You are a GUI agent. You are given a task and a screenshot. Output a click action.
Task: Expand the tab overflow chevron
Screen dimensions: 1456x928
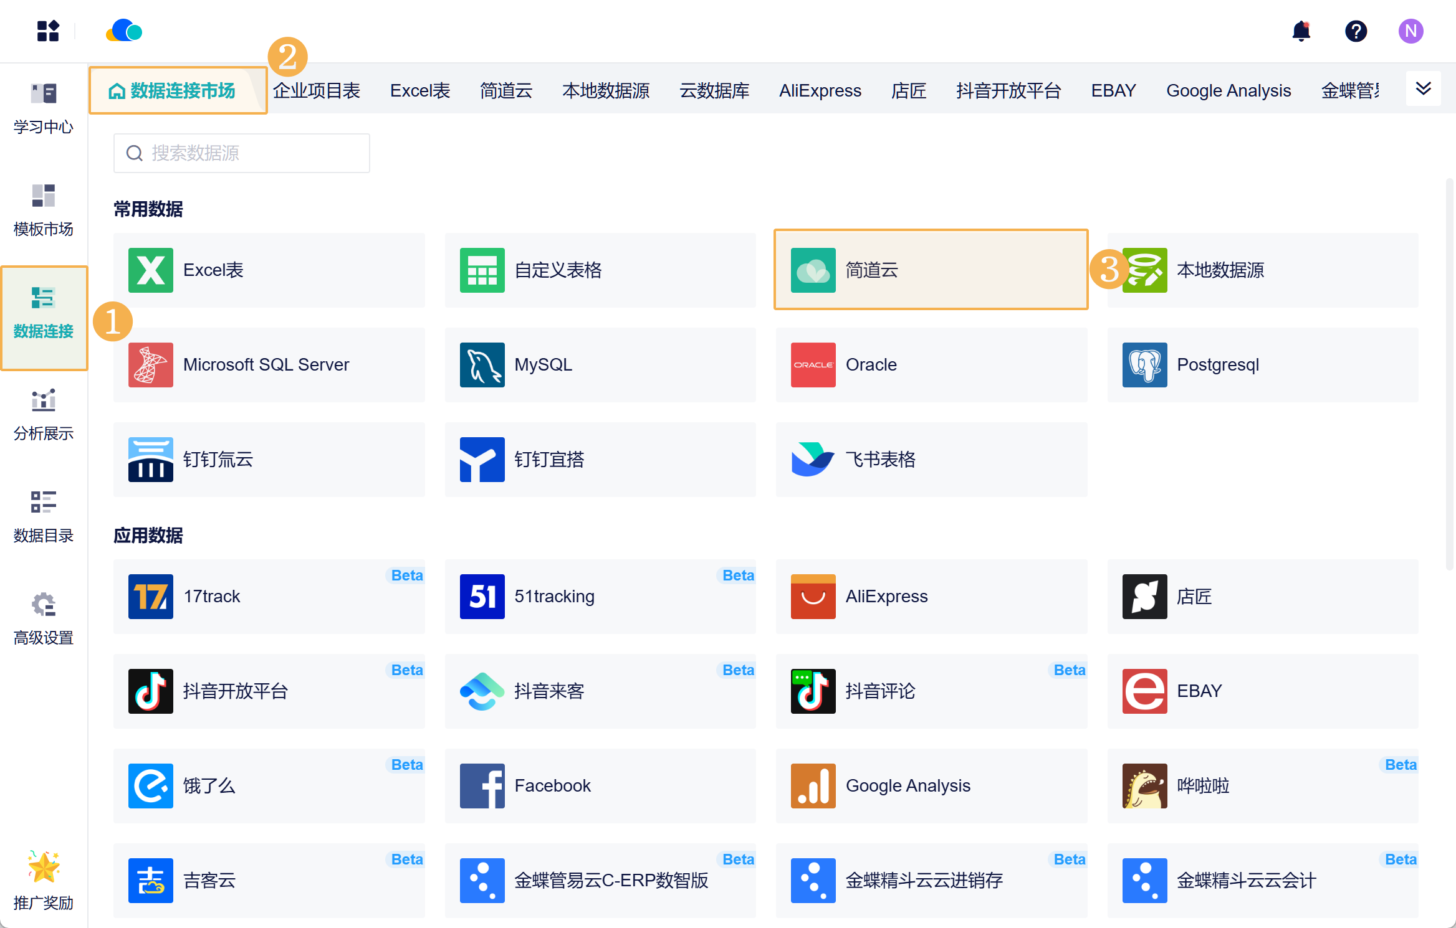[1423, 89]
